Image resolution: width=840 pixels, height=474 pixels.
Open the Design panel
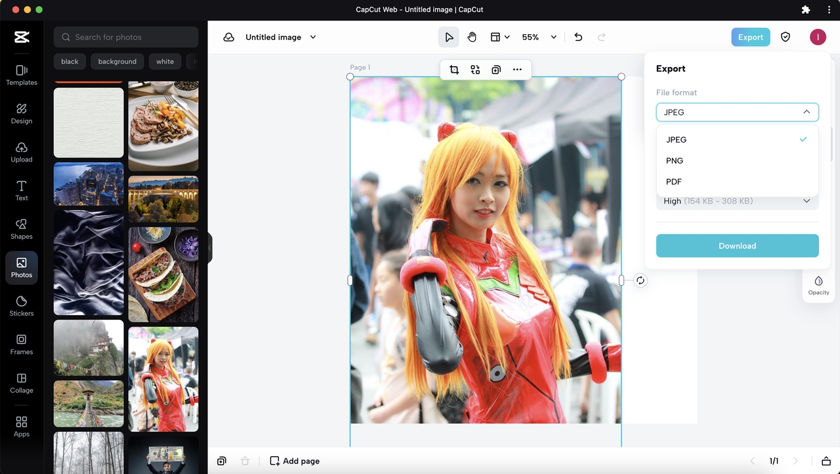click(x=22, y=114)
